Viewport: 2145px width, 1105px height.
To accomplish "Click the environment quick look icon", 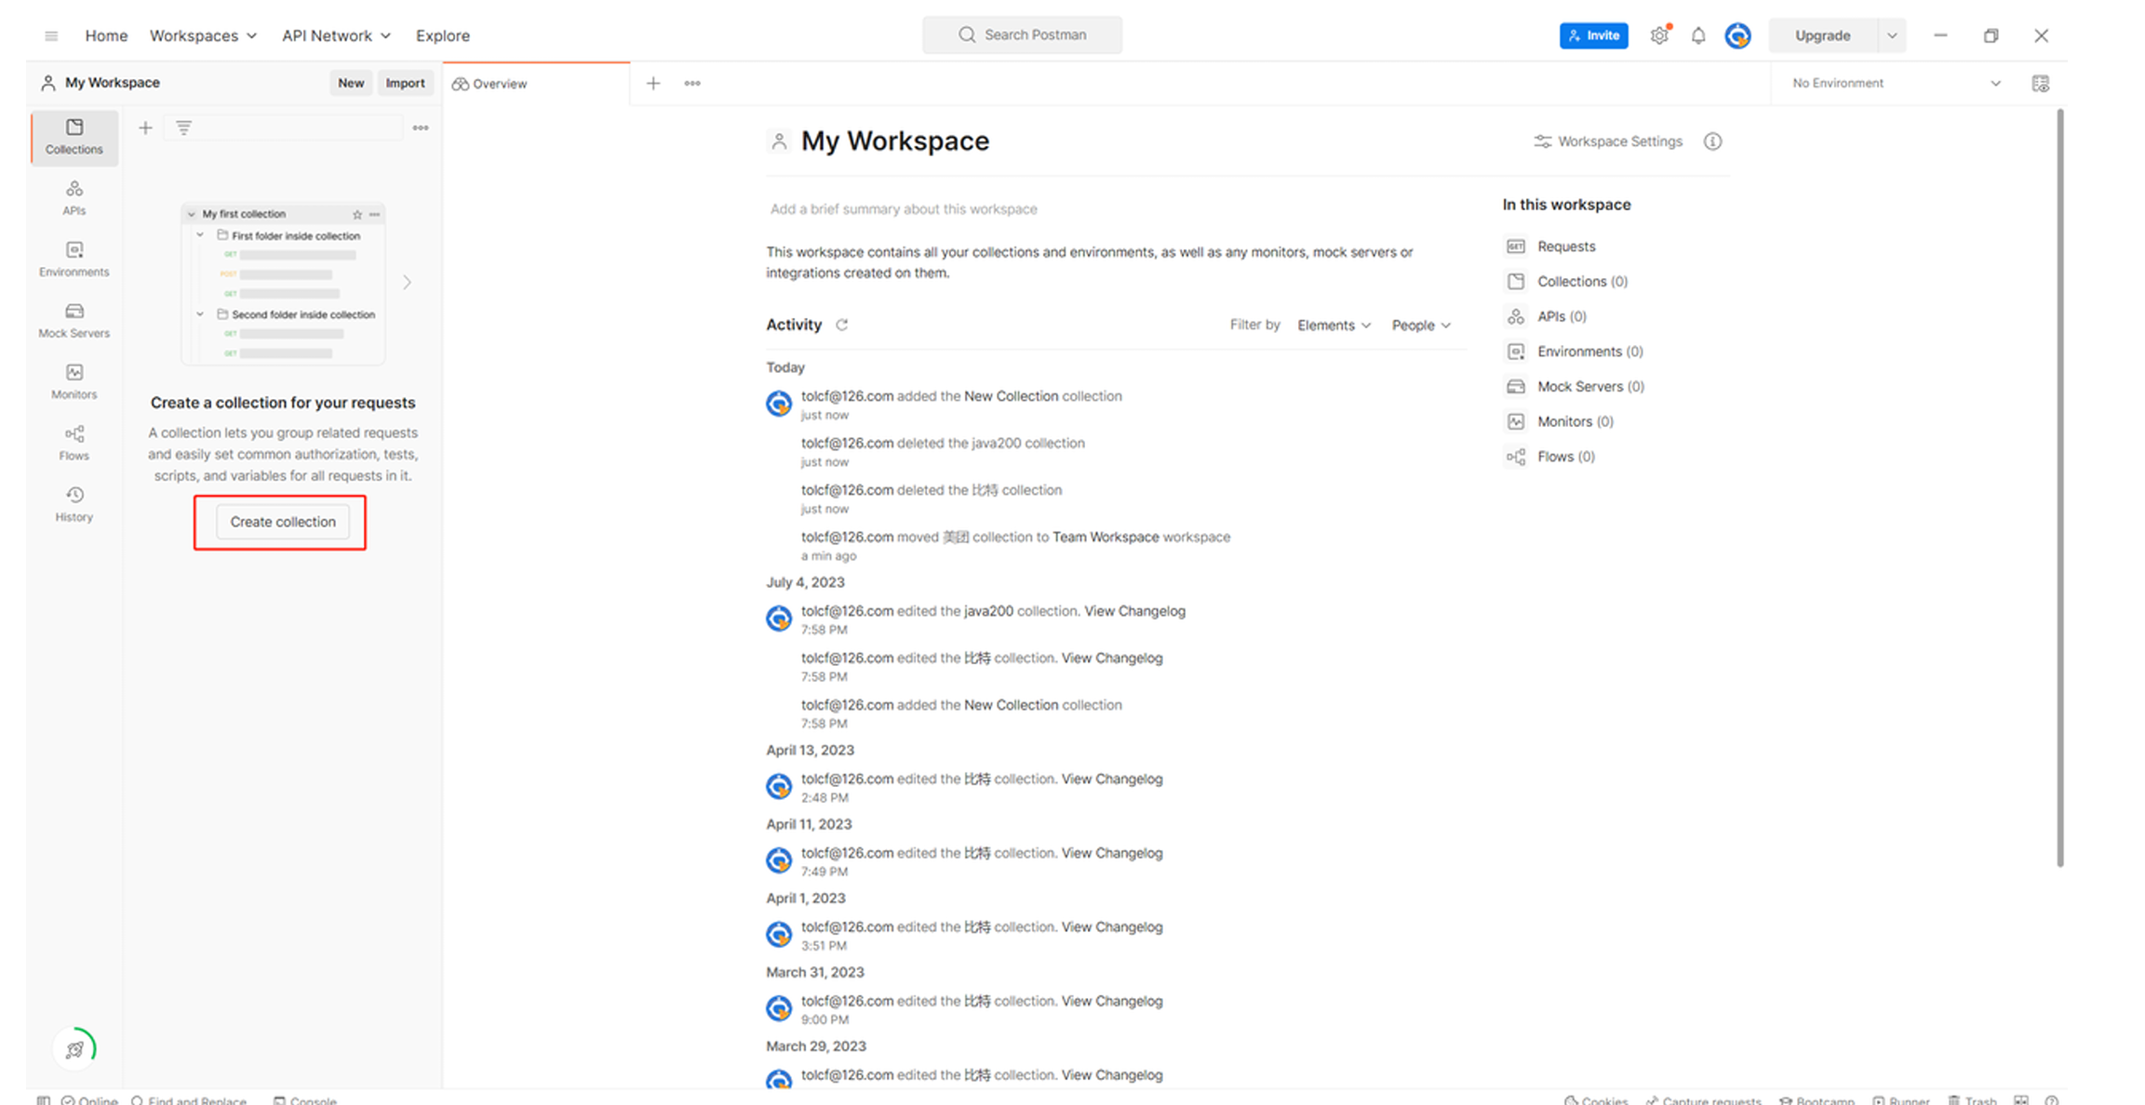I will [2041, 84].
